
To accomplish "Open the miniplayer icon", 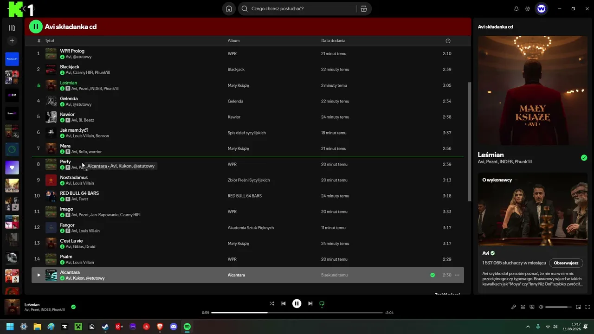I will point(578,307).
